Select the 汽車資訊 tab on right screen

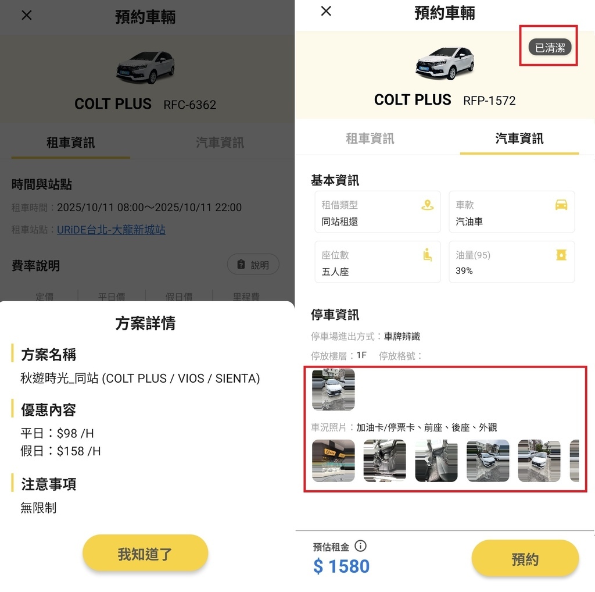(519, 138)
